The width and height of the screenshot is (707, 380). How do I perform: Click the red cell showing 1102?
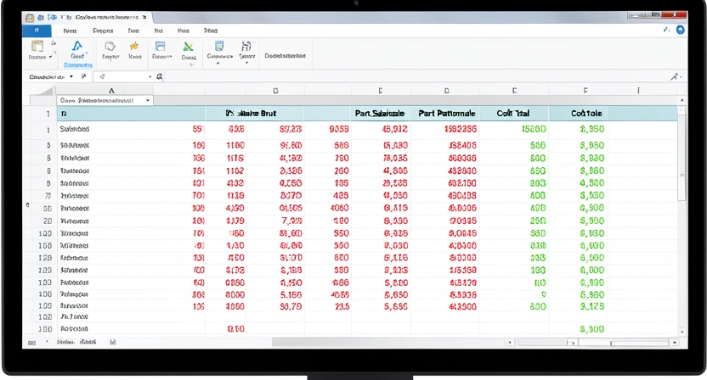[235, 170]
